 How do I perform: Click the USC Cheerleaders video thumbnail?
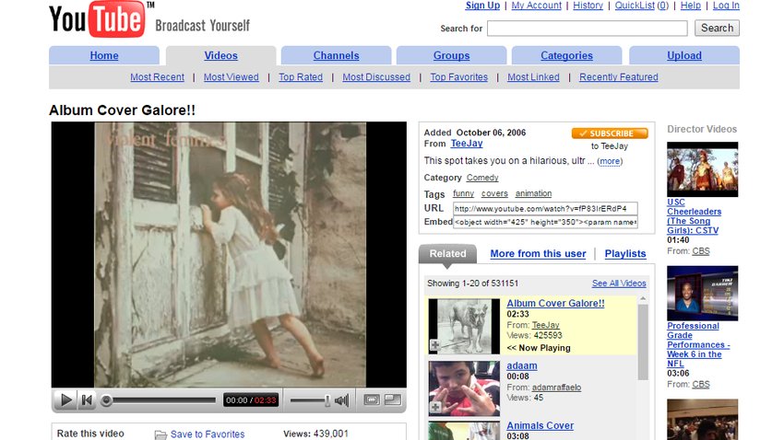[703, 169]
